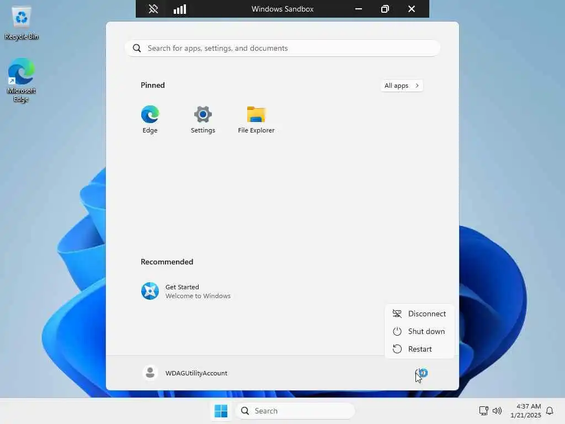The height and width of the screenshot is (424, 565).
Task: Open notifications bell icon
Action: (550, 411)
